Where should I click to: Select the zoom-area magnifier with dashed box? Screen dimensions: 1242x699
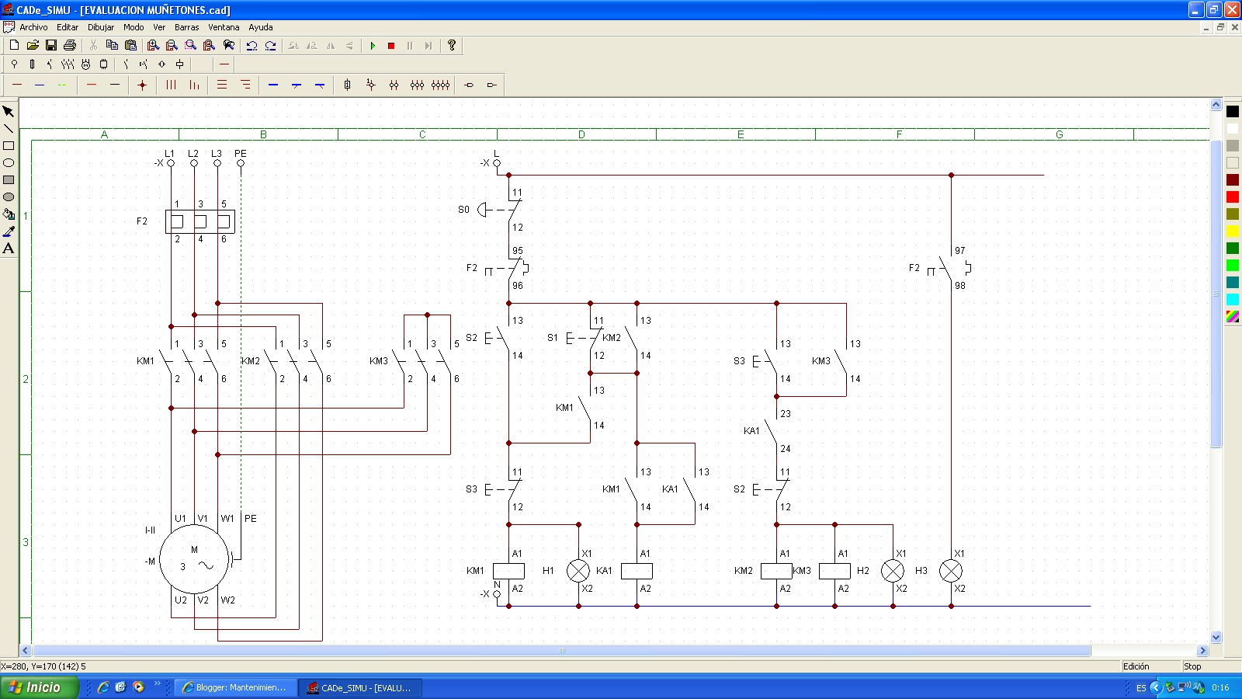click(x=191, y=46)
